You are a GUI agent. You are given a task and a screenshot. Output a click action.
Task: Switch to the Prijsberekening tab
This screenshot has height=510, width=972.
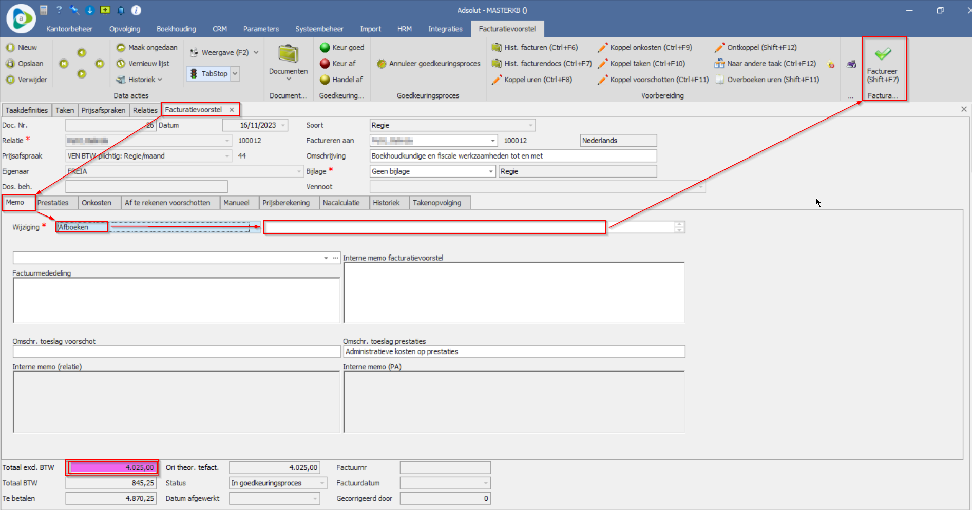pos(286,203)
